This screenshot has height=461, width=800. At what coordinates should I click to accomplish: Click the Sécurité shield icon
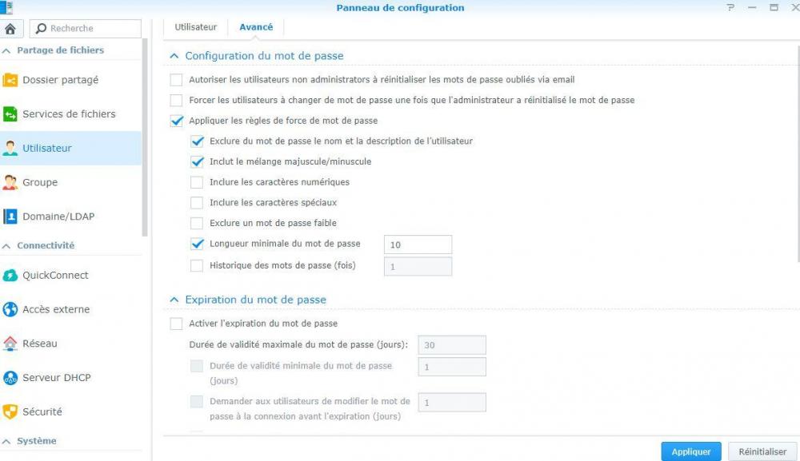click(x=10, y=412)
